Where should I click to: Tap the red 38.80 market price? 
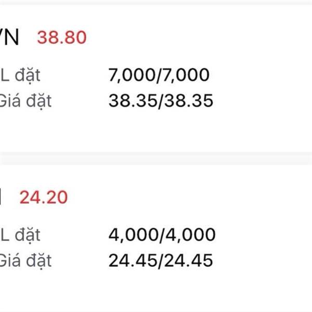pyautogui.click(x=62, y=37)
